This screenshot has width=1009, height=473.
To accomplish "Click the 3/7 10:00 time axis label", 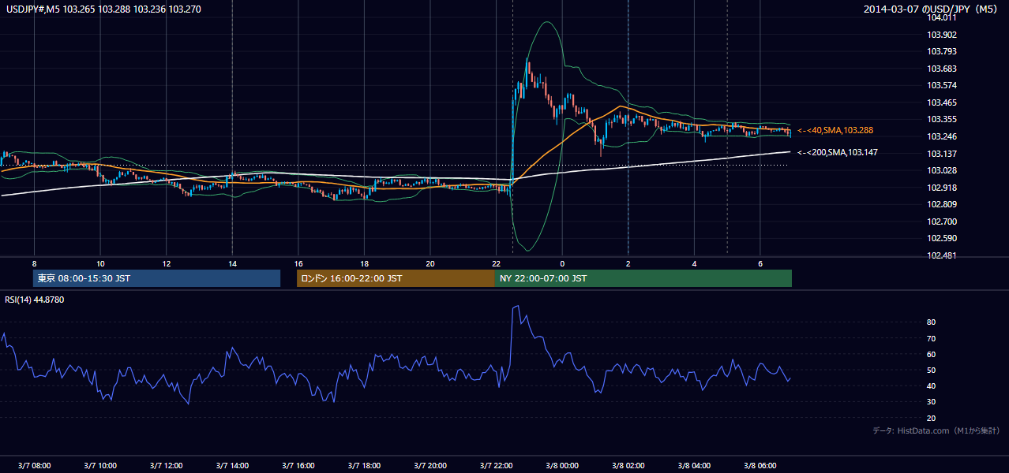I will pos(100,466).
